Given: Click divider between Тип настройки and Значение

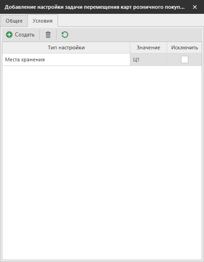Looking at the screenshot, I should click(130, 48).
